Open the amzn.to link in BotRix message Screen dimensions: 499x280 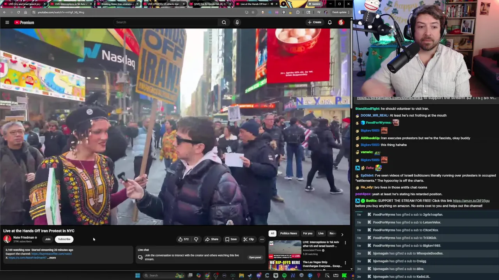471,201
